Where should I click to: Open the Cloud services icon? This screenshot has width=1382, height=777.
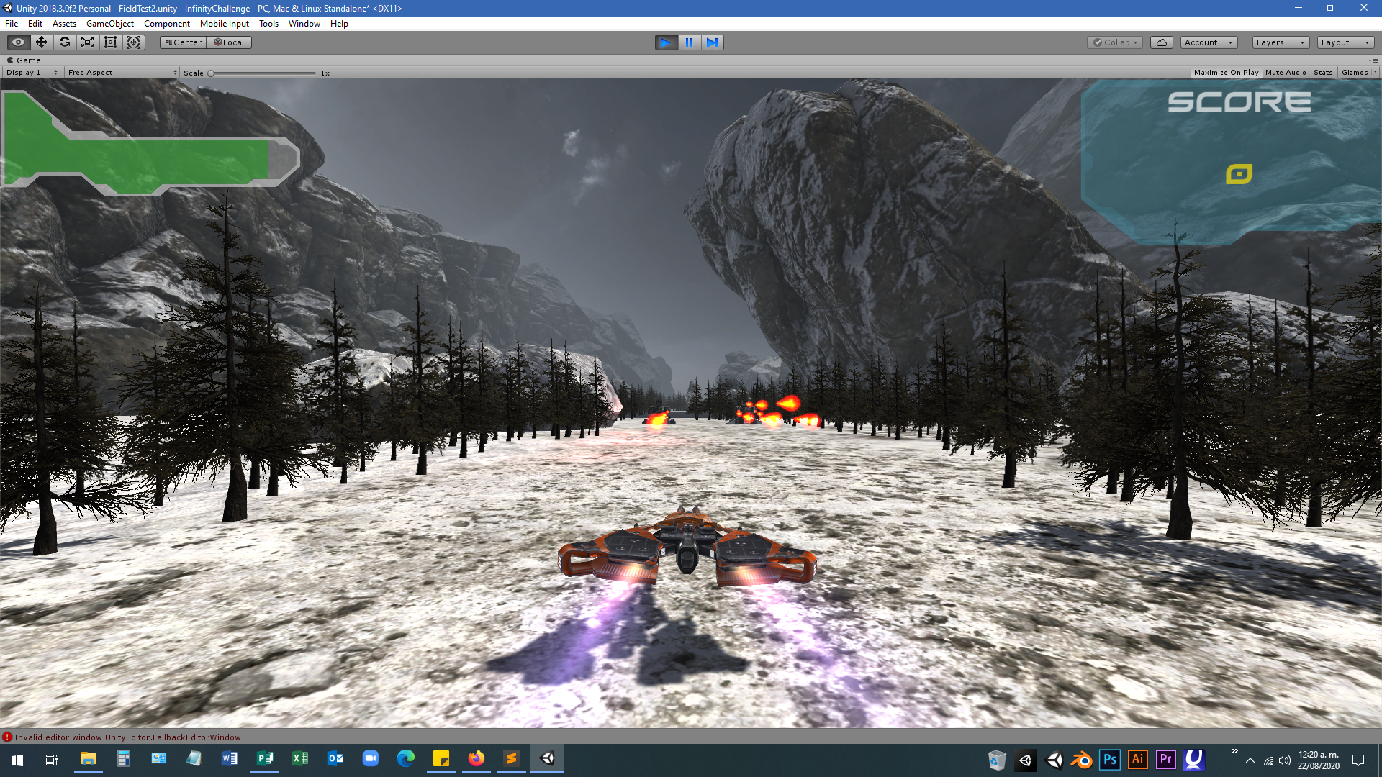1161,42
